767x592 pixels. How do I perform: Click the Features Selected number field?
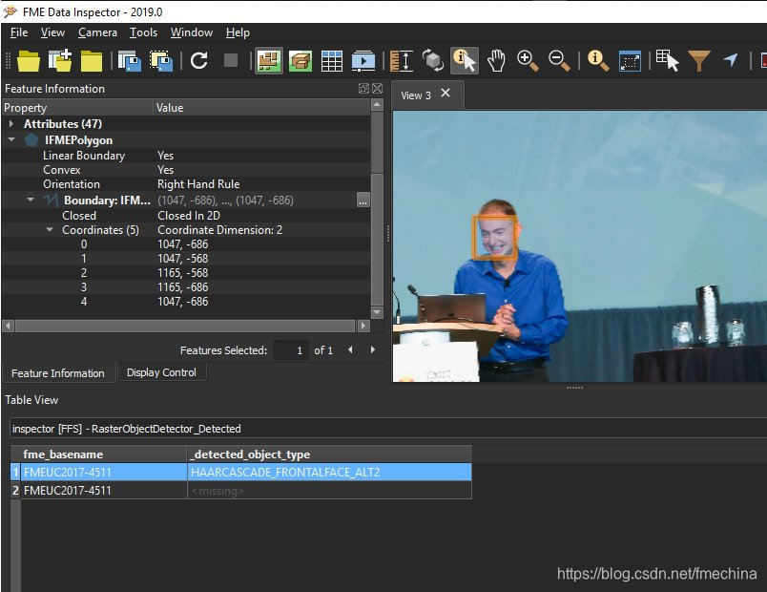click(x=291, y=350)
